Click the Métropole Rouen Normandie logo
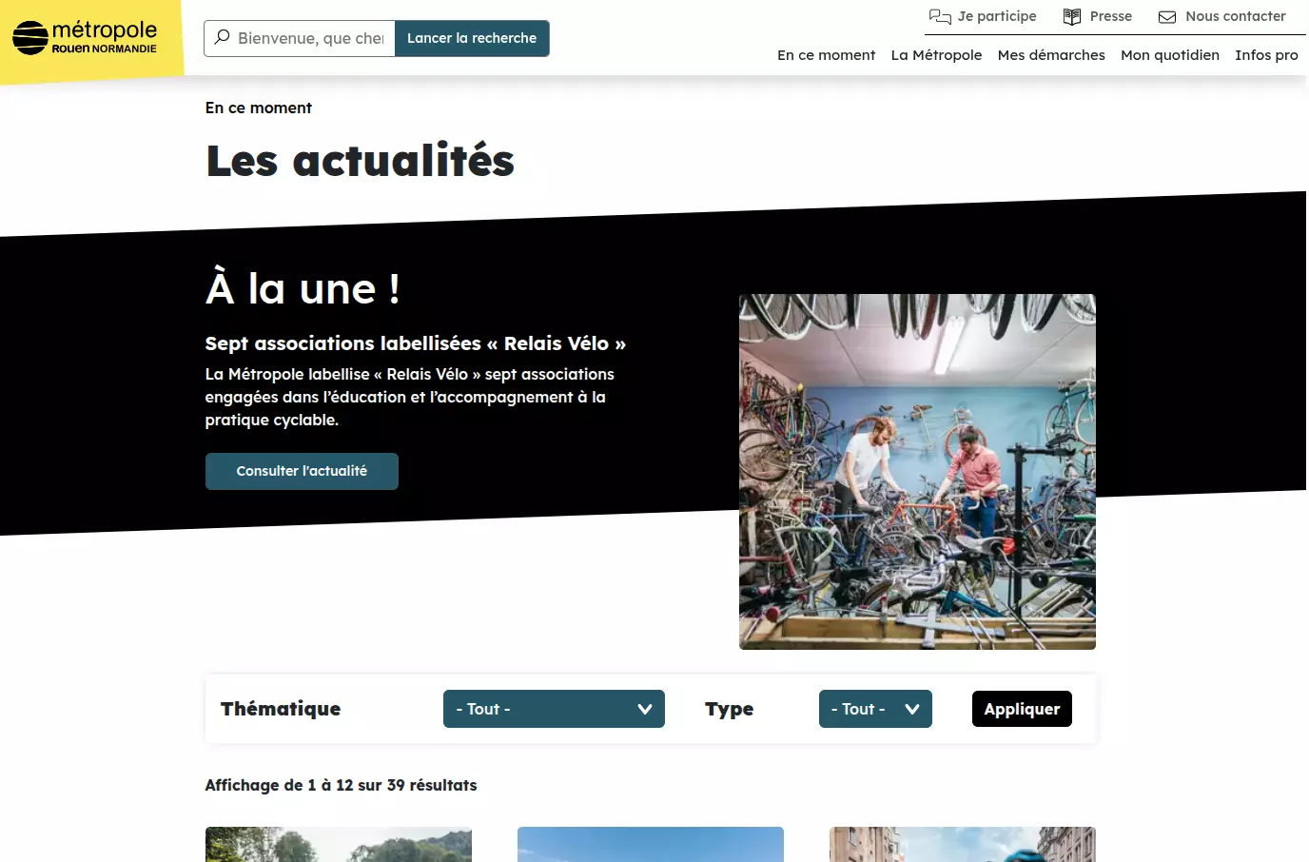The height and width of the screenshot is (862, 1309). (x=85, y=38)
